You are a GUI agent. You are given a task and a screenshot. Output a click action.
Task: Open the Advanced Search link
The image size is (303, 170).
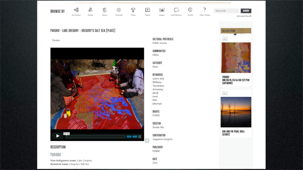tap(244, 16)
